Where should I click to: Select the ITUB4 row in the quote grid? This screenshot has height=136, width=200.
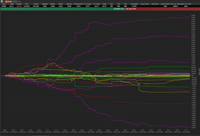4,6
